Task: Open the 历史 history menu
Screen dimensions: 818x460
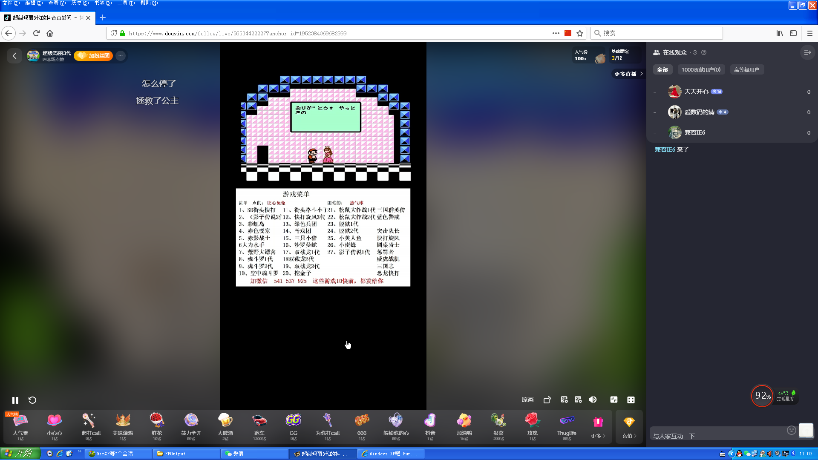Action: pyautogui.click(x=80, y=3)
